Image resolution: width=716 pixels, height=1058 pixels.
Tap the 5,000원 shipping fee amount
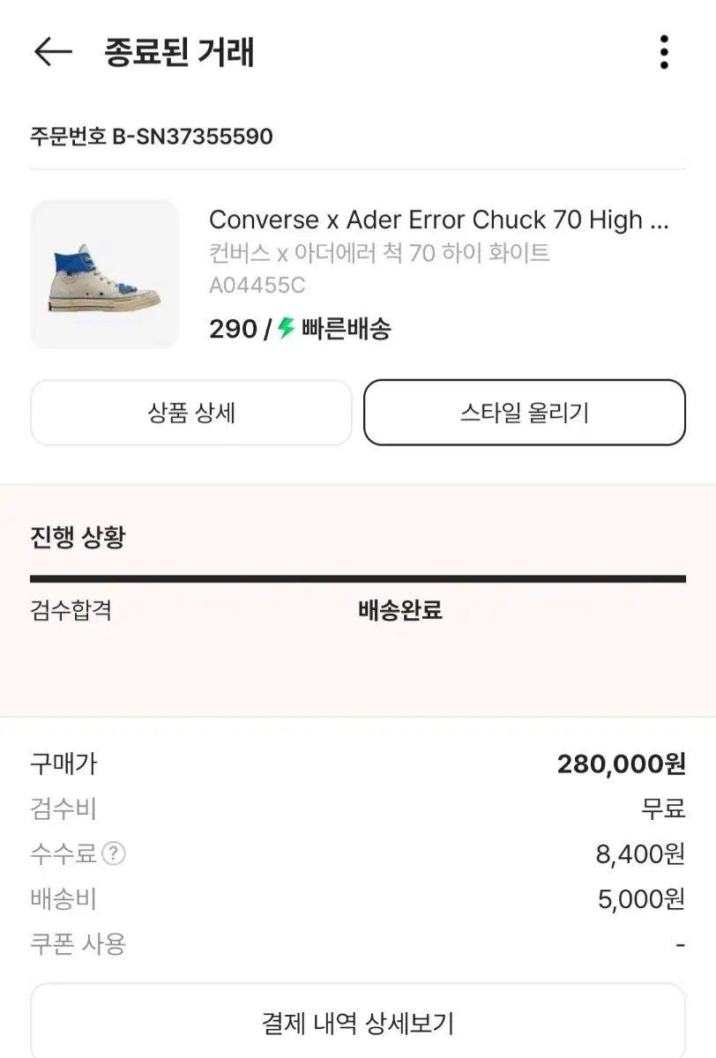[641, 899]
